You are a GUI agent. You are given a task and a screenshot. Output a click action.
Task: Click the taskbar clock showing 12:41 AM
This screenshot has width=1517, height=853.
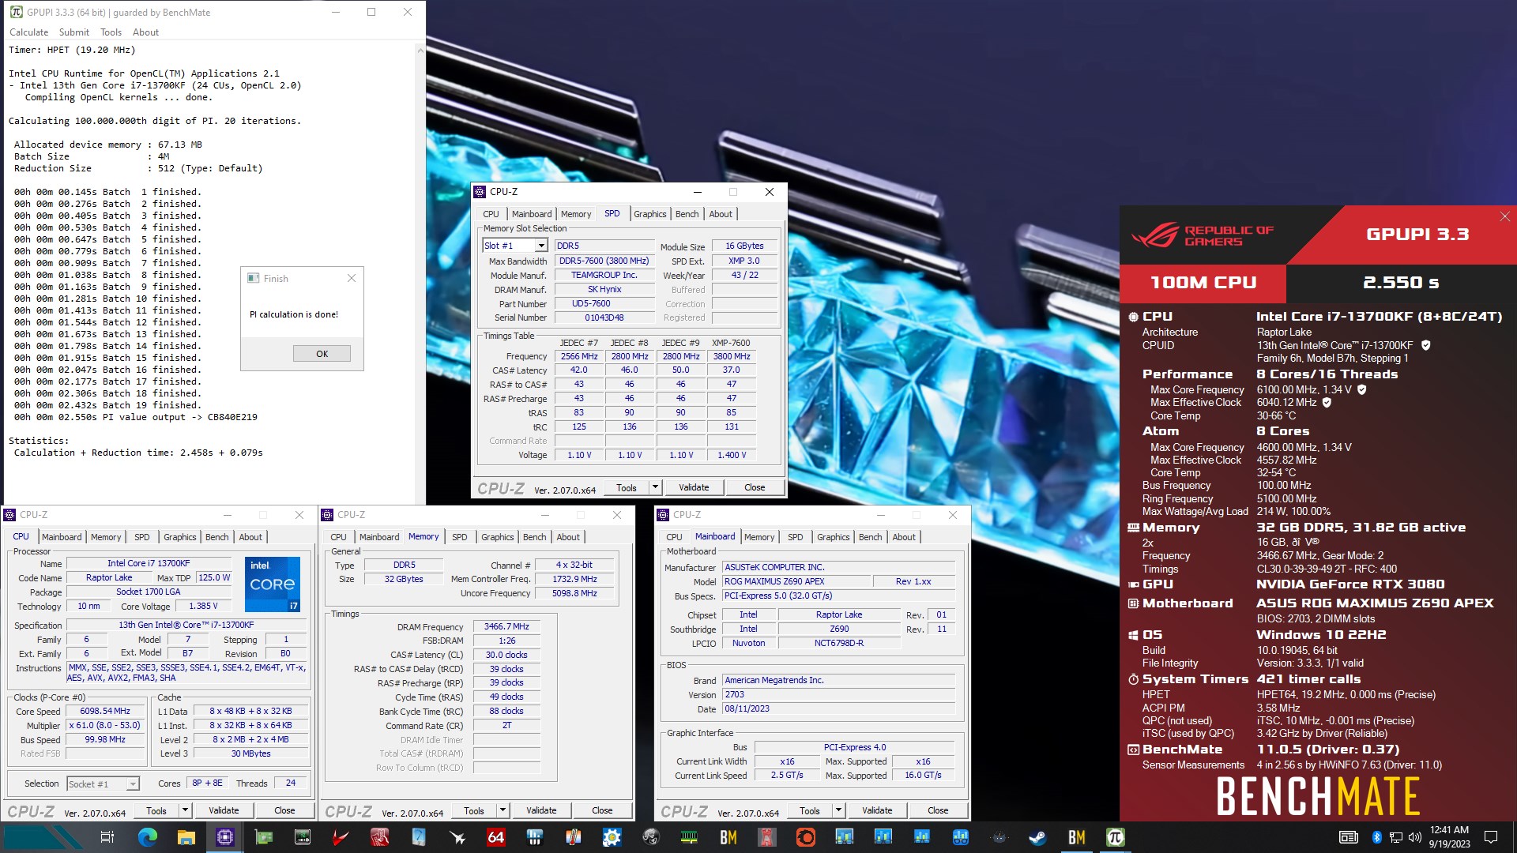coord(1449,837)
